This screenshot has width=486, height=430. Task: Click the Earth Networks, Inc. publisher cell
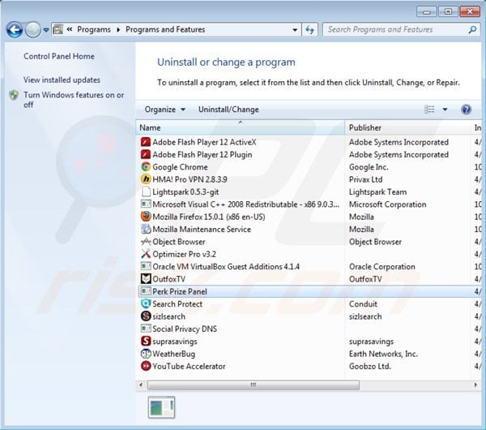point(383,354)
